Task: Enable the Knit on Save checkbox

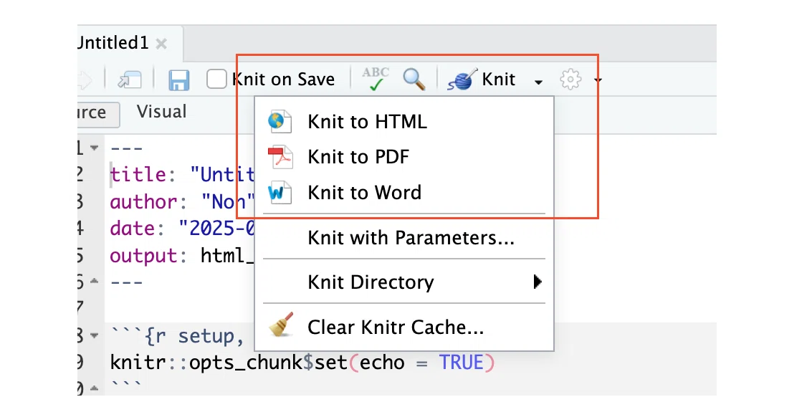Action: point(216,80)
